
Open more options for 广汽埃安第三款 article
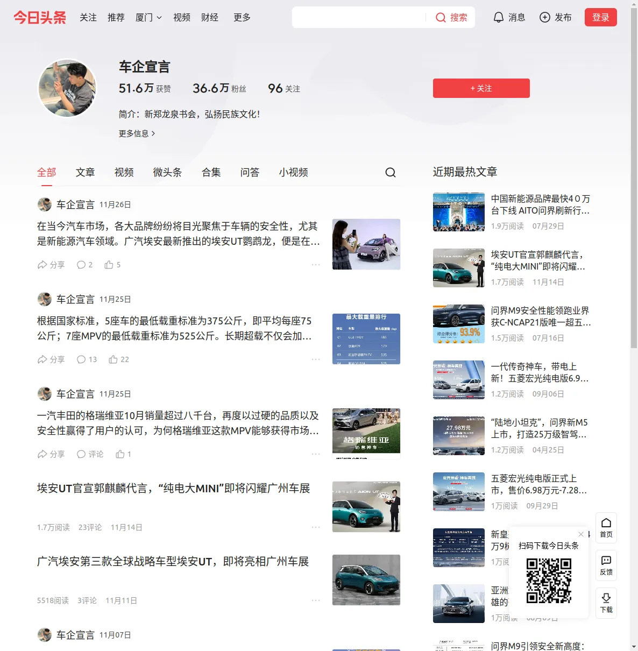(x=316, y=600)
